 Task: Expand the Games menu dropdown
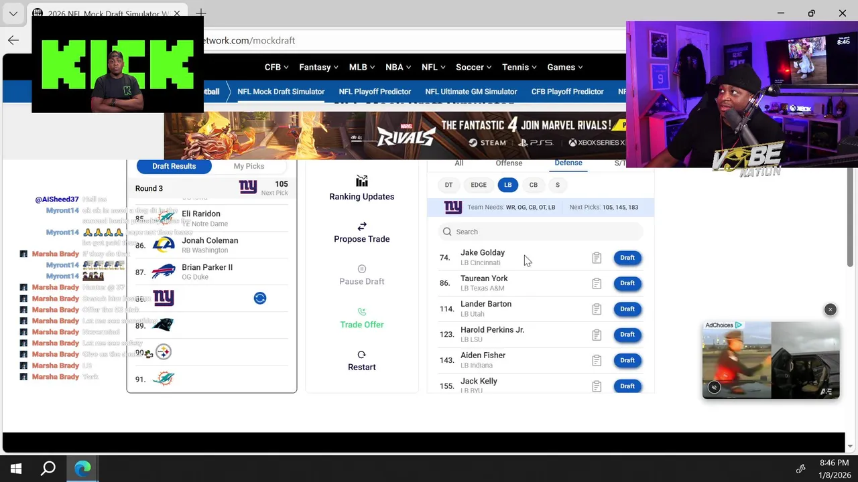(x=565, y=67)
